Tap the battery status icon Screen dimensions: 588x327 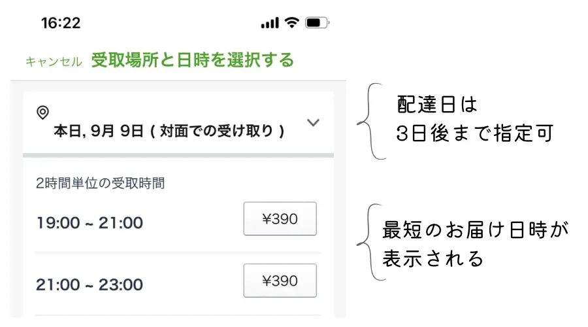pos(318,22)
